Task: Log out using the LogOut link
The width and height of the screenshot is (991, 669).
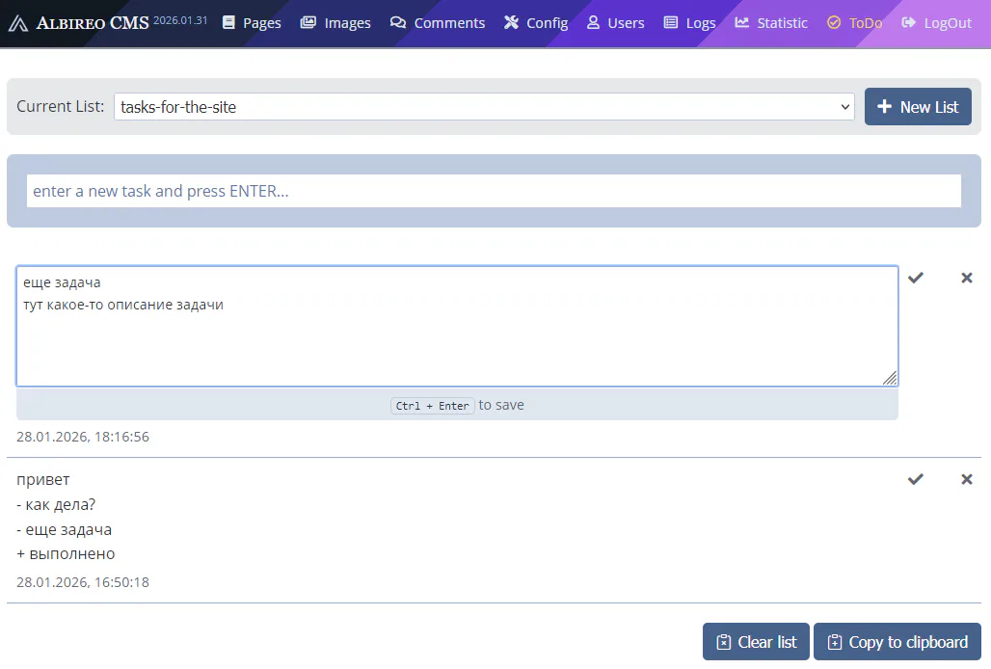Action: 936,23
